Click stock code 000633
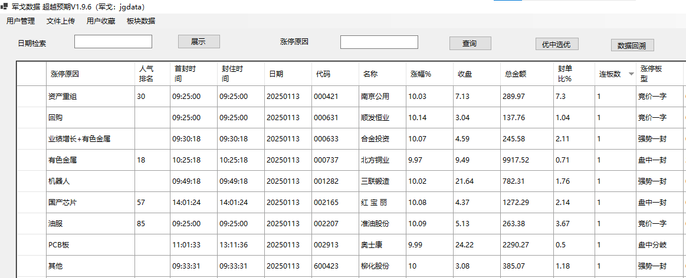Image resolution: width=686 pixels, height=278 pixels. (x=336, y=139)
